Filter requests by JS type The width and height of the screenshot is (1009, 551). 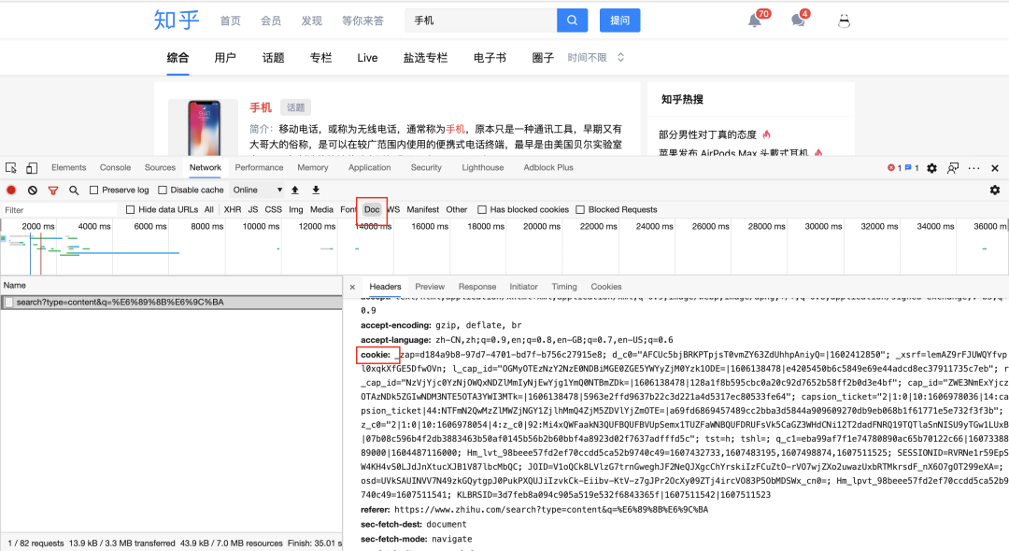253,209
